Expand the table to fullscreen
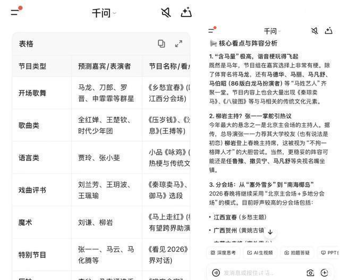The height and width of the screenshot is (280, 340). point(178,44)
